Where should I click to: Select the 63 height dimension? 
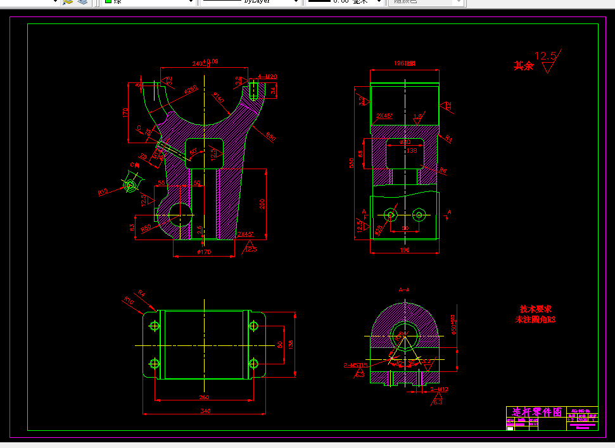click(x=132, y=227)
